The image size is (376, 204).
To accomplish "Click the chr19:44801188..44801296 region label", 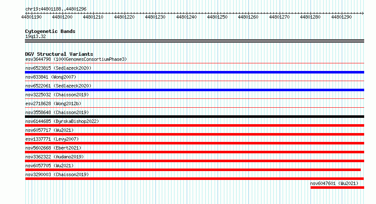I will [56, 9].
